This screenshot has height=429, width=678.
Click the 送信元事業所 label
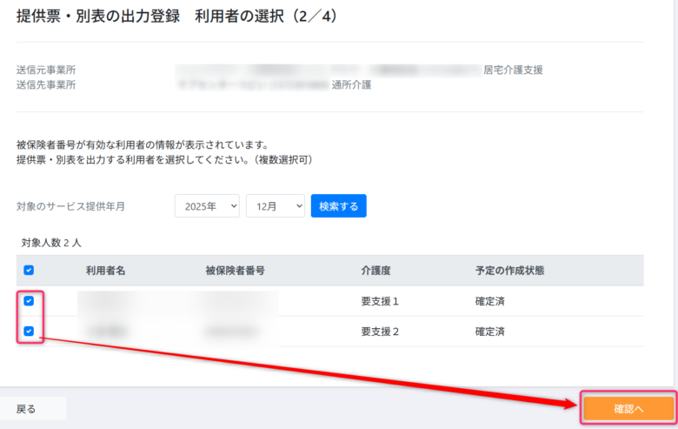(x=46, y=70)
